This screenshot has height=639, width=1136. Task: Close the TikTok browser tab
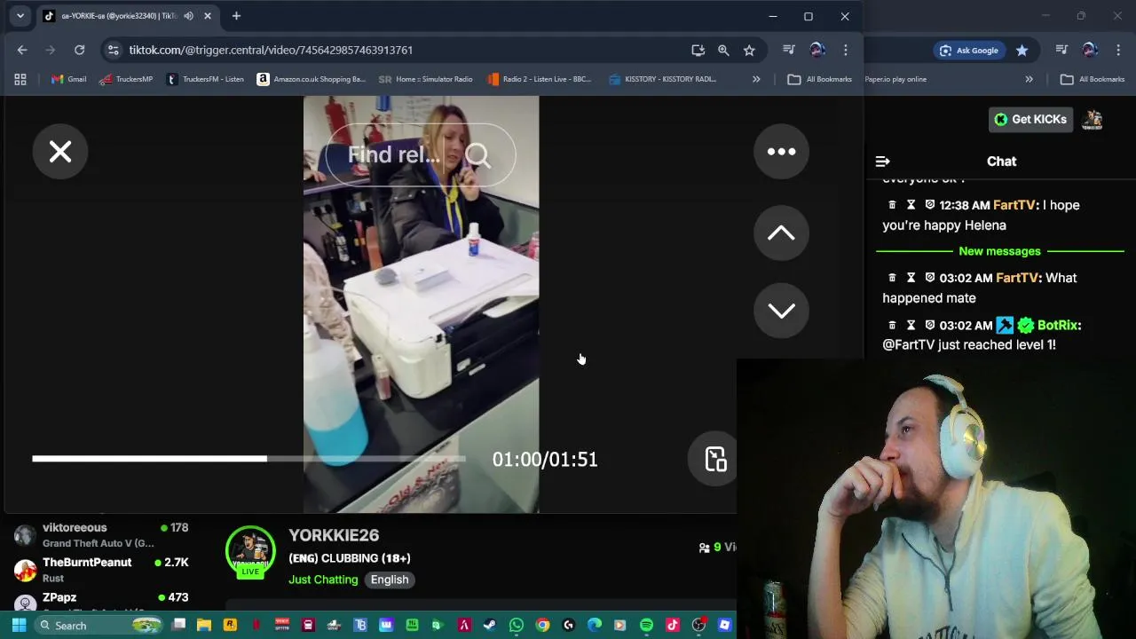tap(208, 16)
